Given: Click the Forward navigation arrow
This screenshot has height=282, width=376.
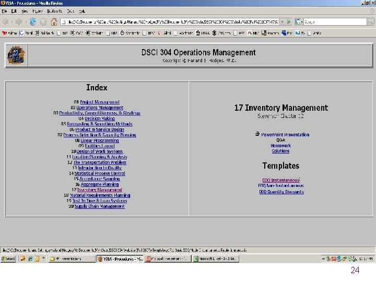Looking at the screenshot, I should (19, 22).
